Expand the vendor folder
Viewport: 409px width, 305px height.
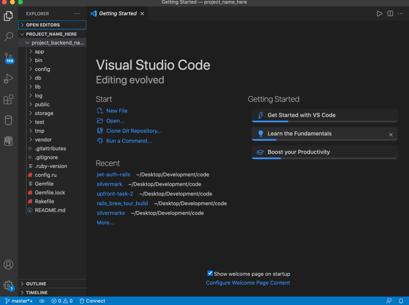(52, 140)
